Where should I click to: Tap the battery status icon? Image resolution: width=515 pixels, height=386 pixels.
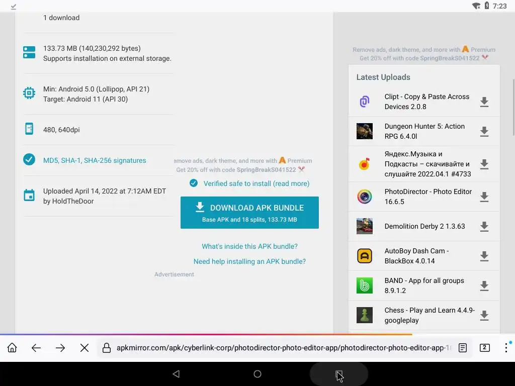(487, 6)
